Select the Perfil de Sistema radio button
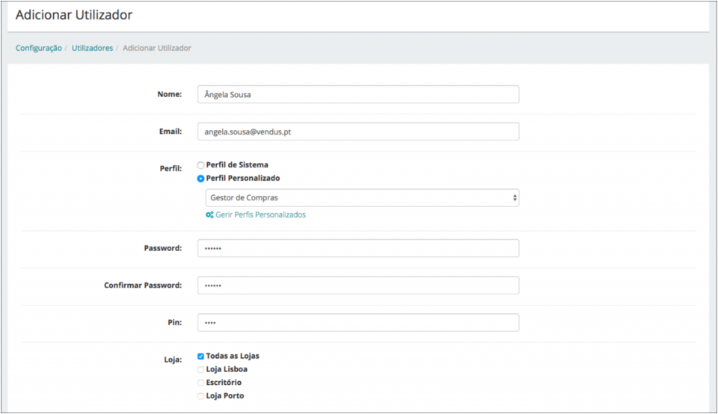Image resolution: width=718 pixels, height=414 pixels. (x=200, y=165)
